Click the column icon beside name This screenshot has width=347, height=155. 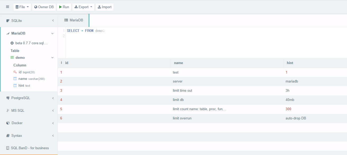(x=15, y=79)
